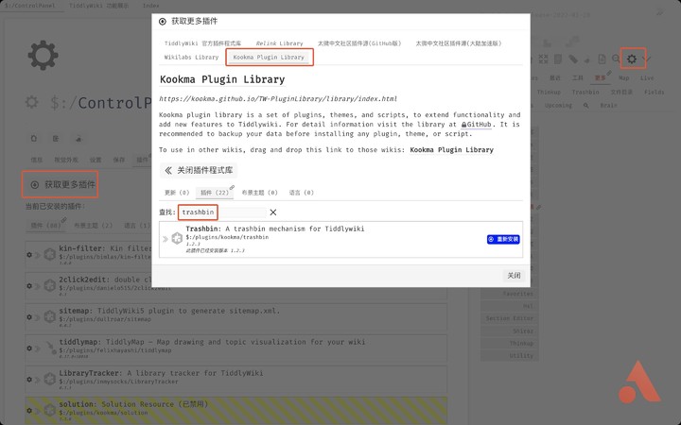The height and width of the screenshot is (425, 681).
Task: Open the 保存 control panel tab
Action: coord(119,160)
